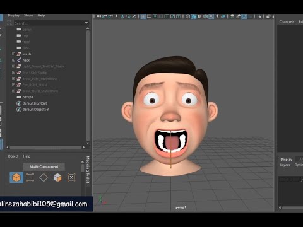Open Camera Attributes from viewport toolbar
The image size is (303, 227).
[110, 16]
